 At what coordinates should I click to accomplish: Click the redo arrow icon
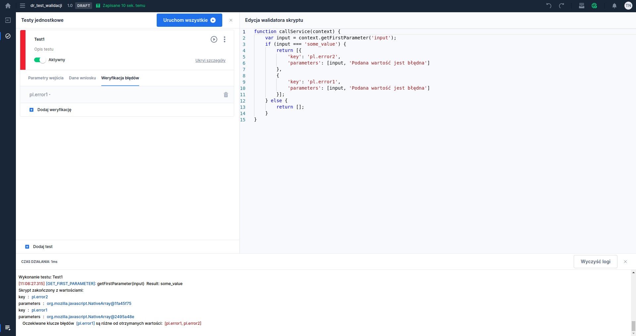[x=561, y=6]
